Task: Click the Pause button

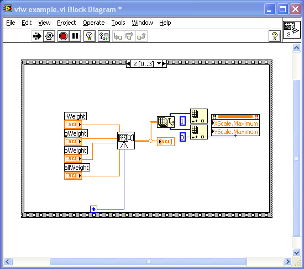Action: tap(75, 36)
